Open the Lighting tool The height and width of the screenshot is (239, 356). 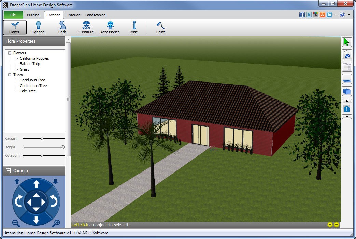38,28
